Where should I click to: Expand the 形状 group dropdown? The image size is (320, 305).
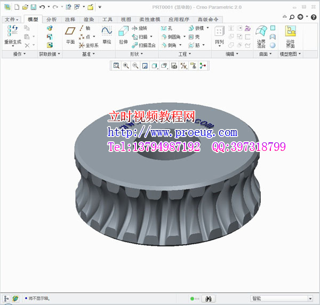(x=137, y=54)
